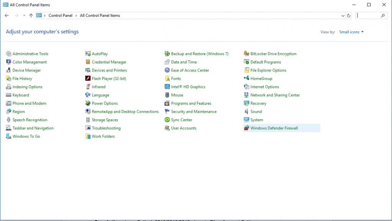Image resolution: width=392 pixels, height=221 pixels.
Task: Open the Troubleshooting link
Action: point(106,128)
